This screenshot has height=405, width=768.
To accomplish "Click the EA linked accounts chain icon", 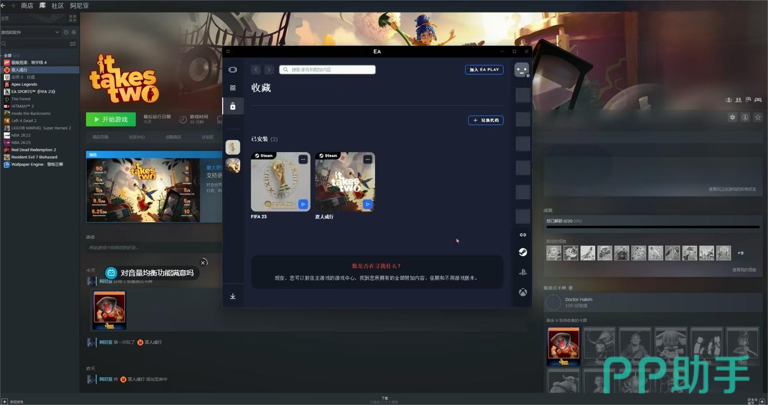I will (523, 235).
